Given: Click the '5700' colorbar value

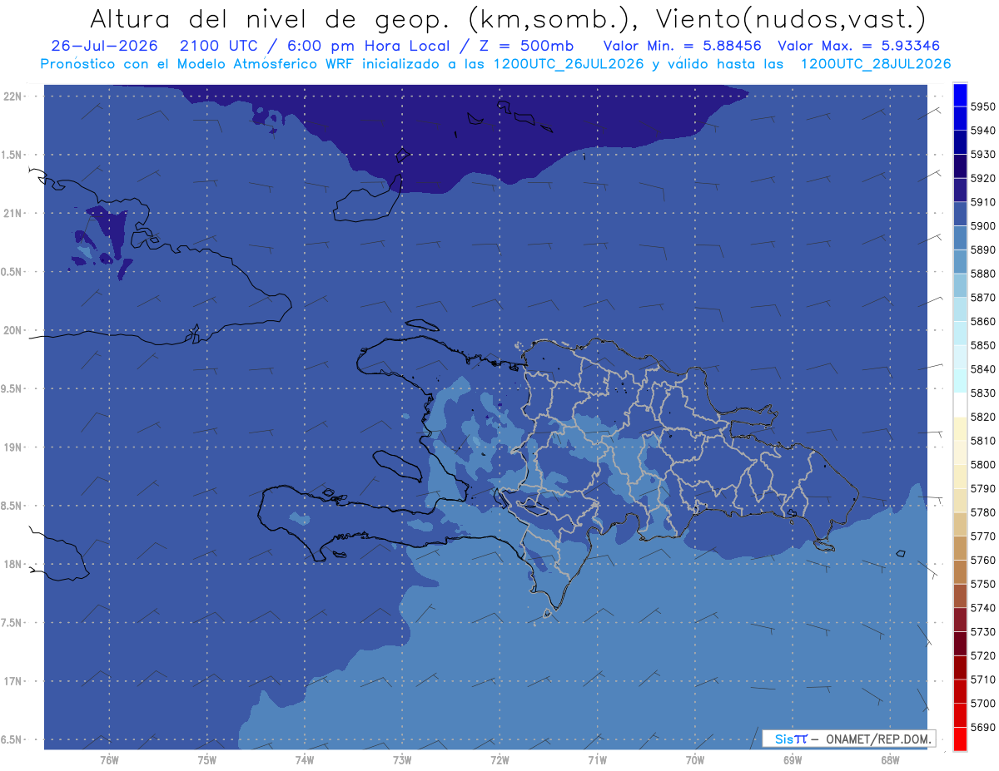Looking at the screenshot, I should 982,703.
